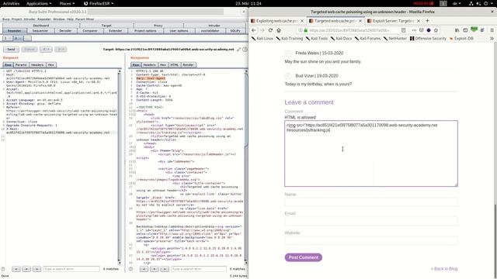
Task: Open the Intruder tab in Burp
Action: [x=214, y=26]
